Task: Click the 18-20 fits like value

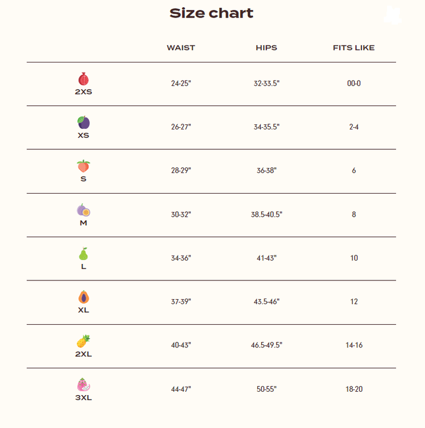Action: tap(354, 389)
